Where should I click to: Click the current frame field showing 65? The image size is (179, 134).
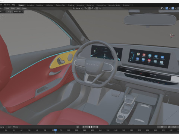tap(162, 127)
